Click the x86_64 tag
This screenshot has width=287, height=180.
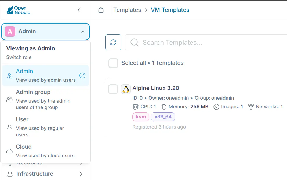point(163,117)
